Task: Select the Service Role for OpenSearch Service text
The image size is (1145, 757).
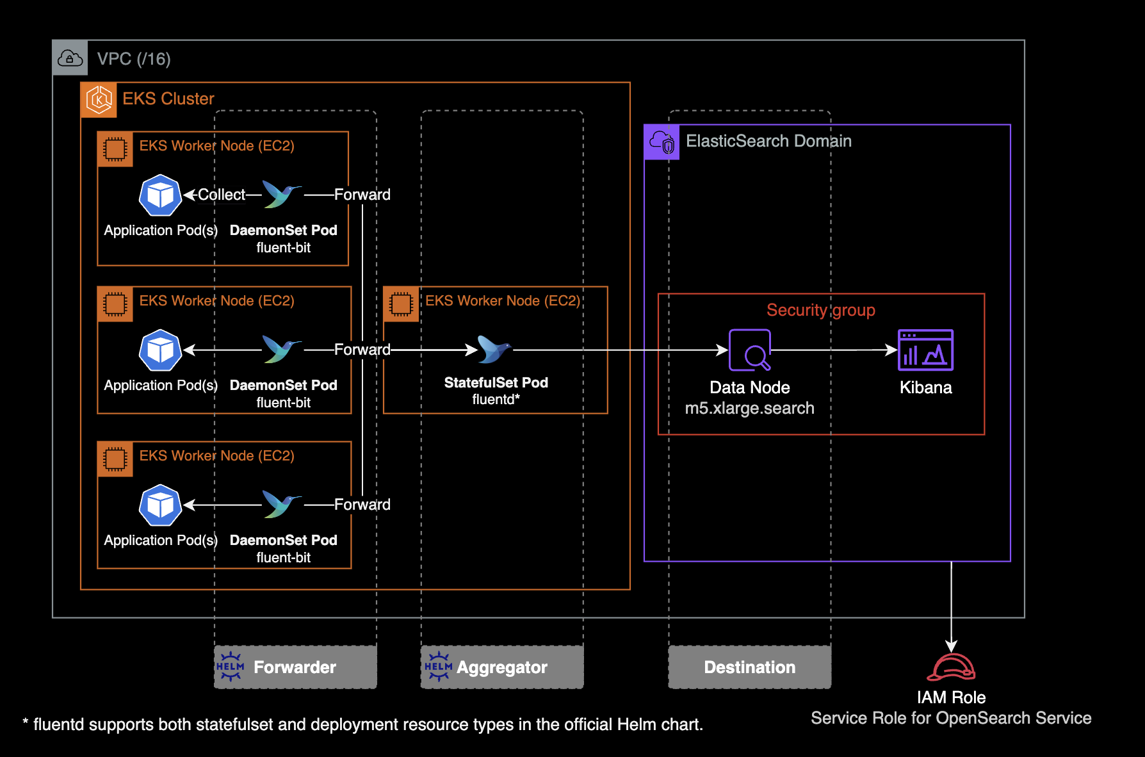Action: [951, 718]
